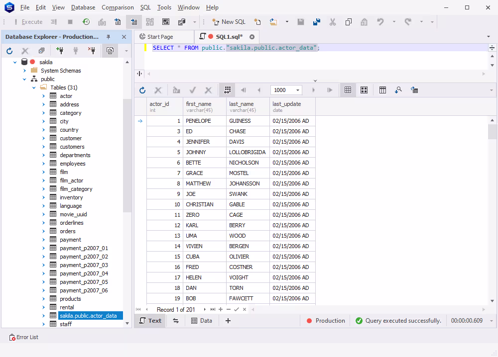Screen dimensions: 498x357
Task: Click the Copy icon in main toolbar
Action: (349, 22)
